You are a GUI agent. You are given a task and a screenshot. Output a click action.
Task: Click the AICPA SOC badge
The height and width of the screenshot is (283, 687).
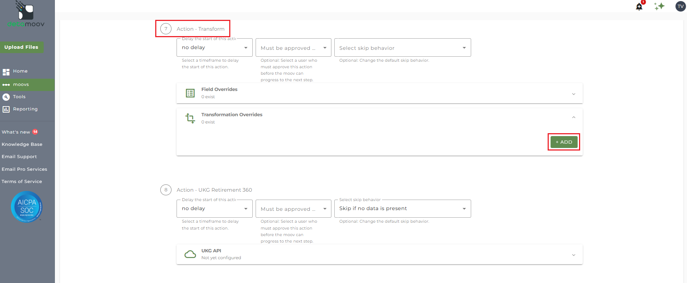coord(27,207)
